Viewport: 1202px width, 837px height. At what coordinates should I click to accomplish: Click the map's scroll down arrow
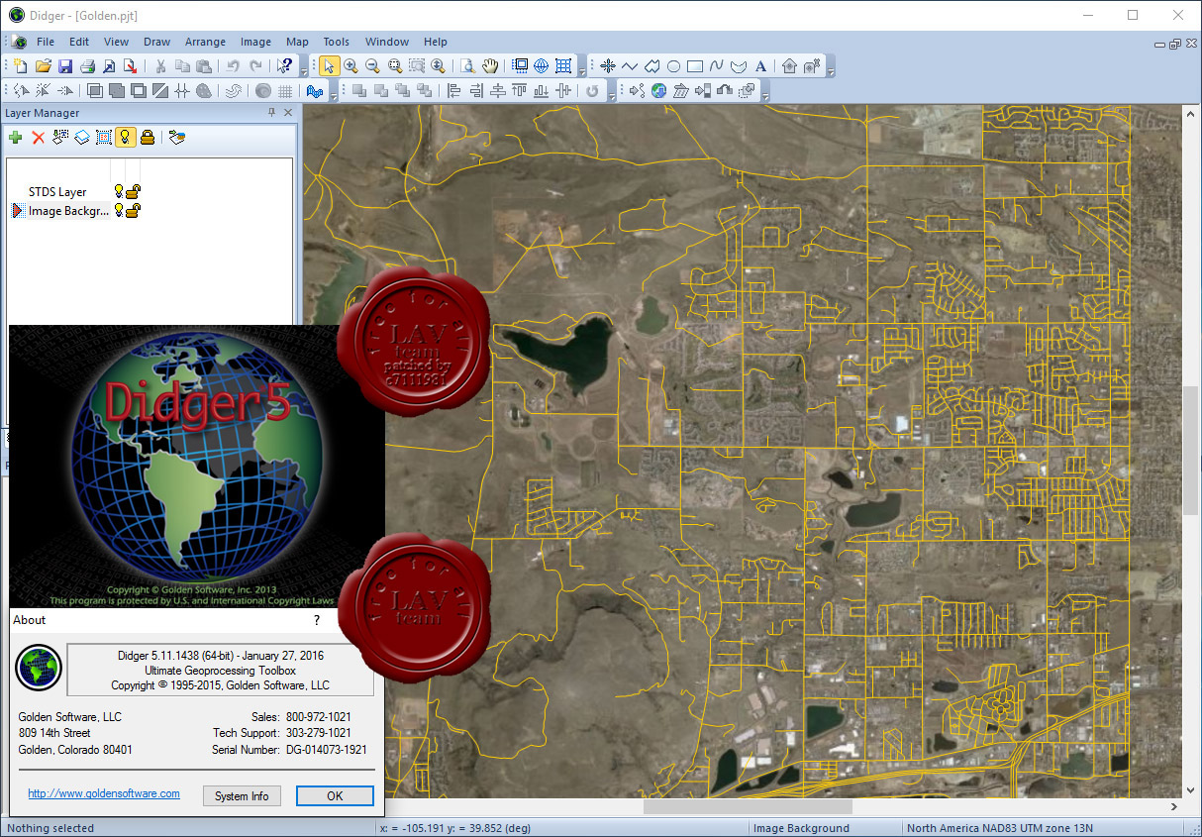(x=1191, y=790)
